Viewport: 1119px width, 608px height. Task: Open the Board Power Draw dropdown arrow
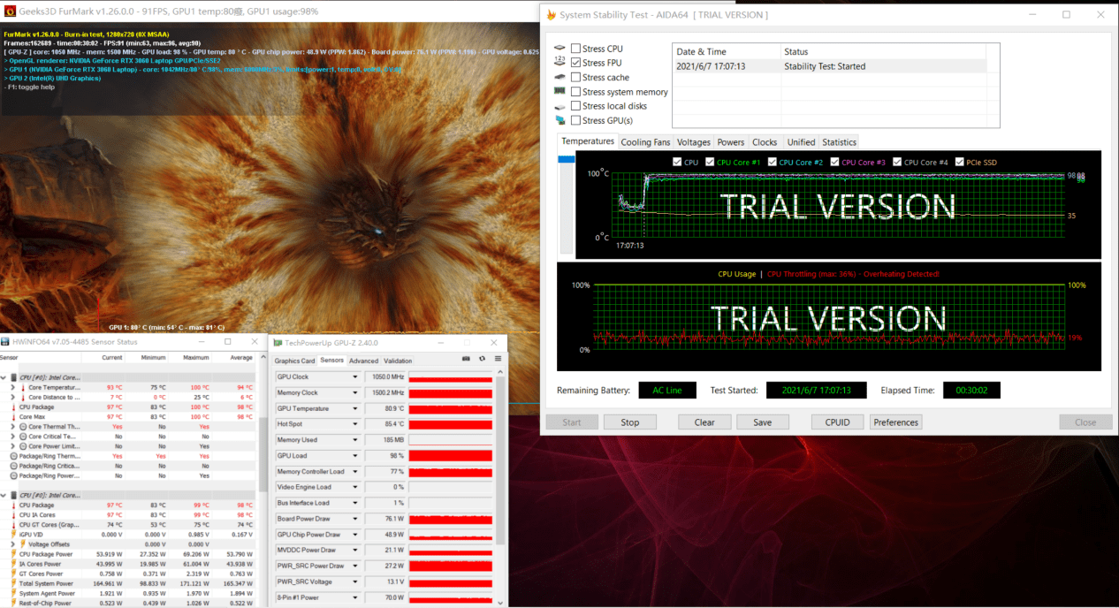355,519
